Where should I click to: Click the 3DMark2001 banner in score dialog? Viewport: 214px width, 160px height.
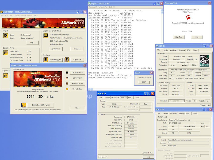(x=38, y=79)
